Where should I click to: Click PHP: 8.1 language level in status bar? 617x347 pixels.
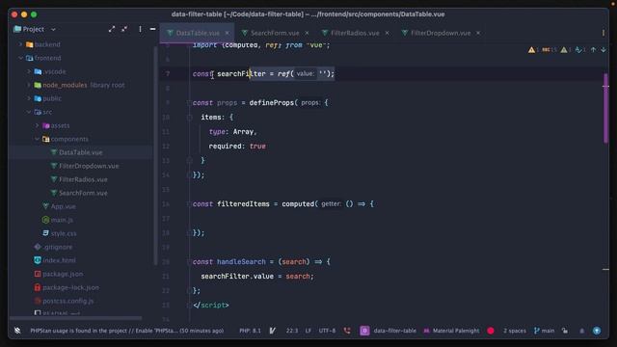click(x=250, y=331)
